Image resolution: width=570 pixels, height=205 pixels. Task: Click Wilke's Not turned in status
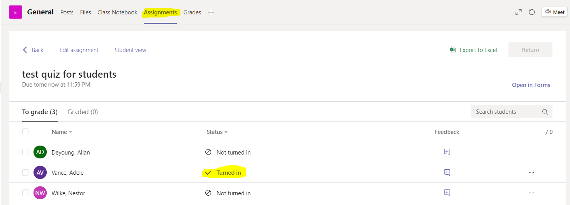coord(233,193)
